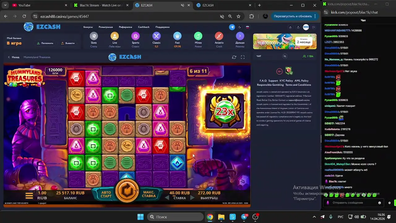Click the Telegram icon in casino header
396x223 pixels.
232,27
